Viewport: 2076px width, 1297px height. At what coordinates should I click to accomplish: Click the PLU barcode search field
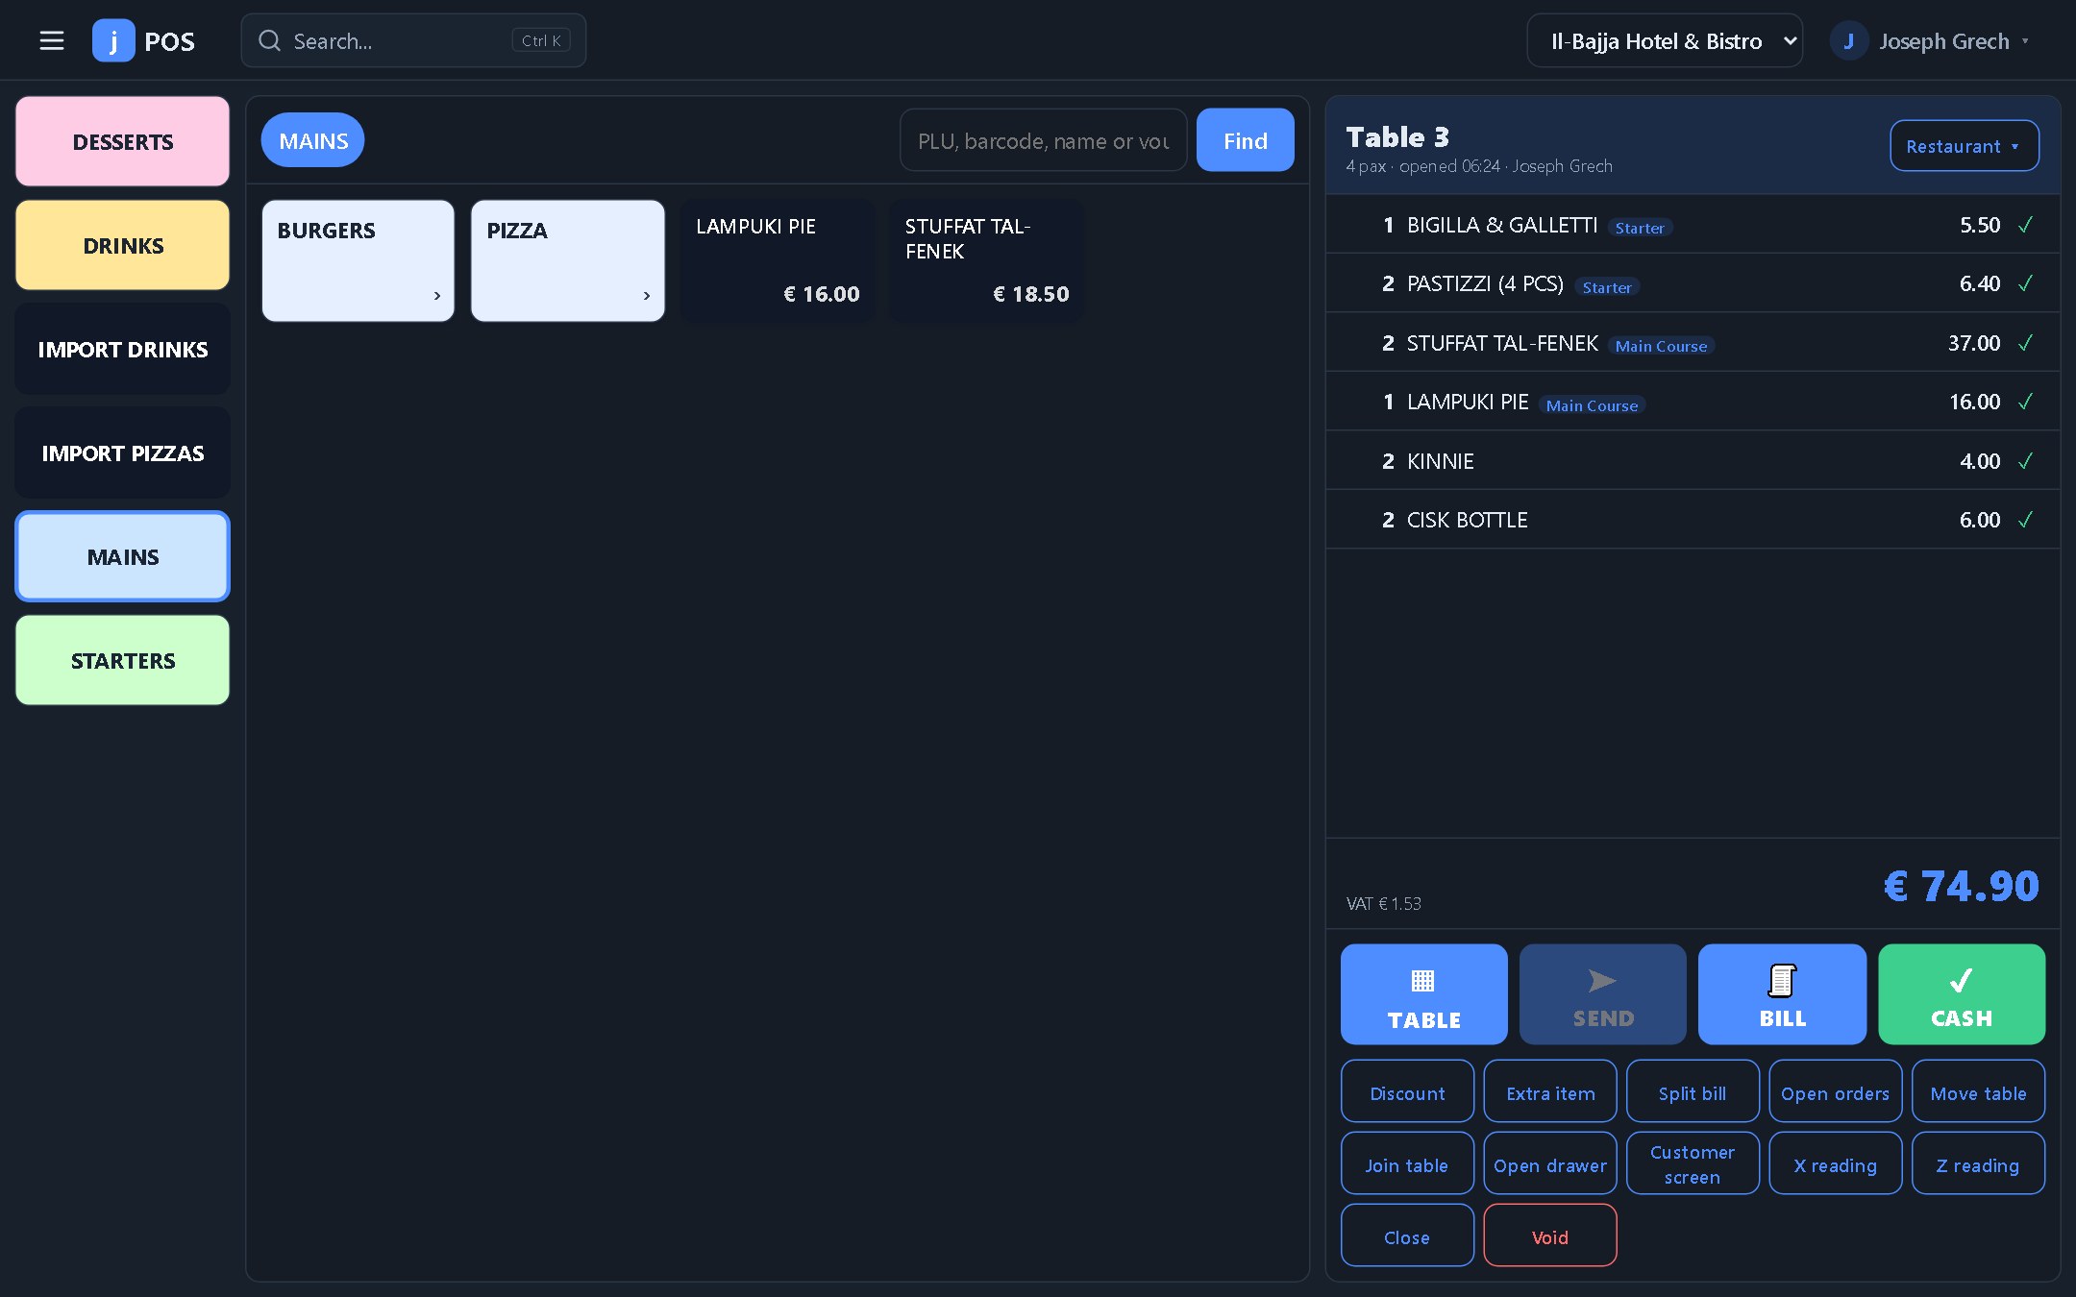pos(1043,140)
